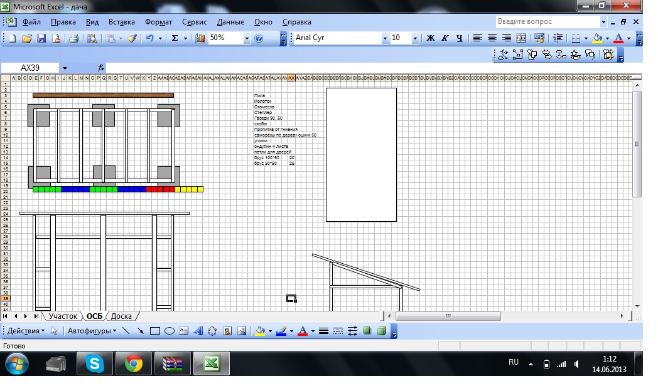The width and height of the screenshot is (658, 391).
Task: Print the sheet using printer icon
Action: (74, 38)
